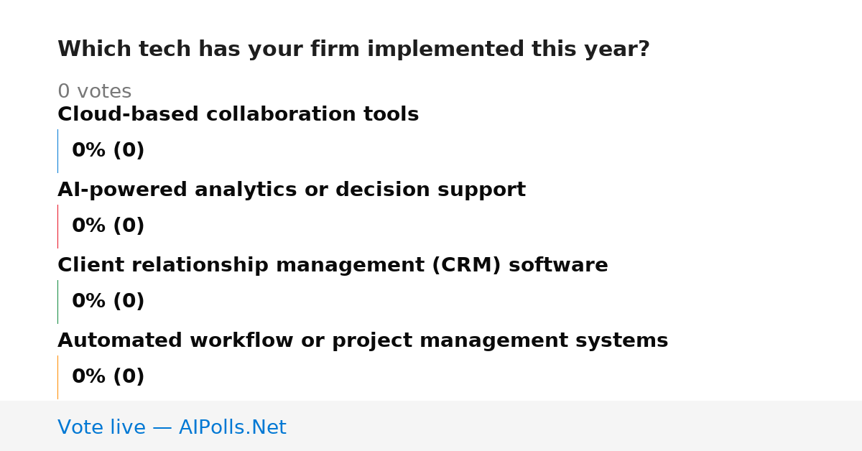The height and width of the screenshot is (451, 862).
Task: Click the red bar under AI-powered analytics
Action: tap(58, 226)
